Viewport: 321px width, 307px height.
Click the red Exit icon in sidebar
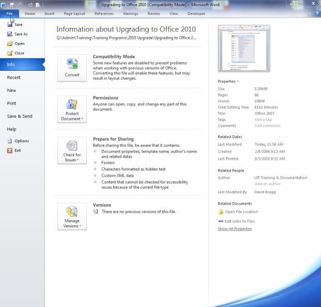pos(10,150)
